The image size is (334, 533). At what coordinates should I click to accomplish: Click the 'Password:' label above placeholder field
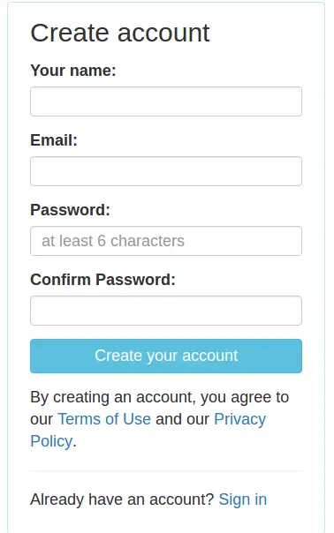(x=70, y=210)
